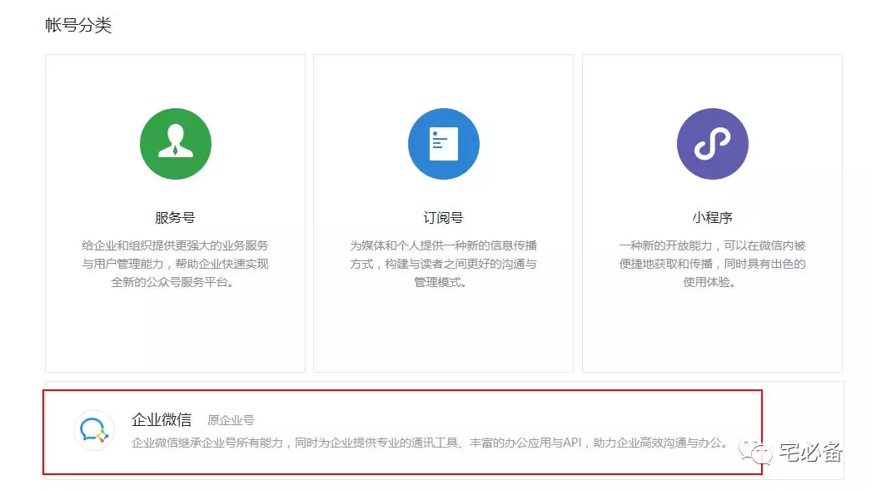
Task: Click the purple 小程序 link icon
Action: coord(713,144)
